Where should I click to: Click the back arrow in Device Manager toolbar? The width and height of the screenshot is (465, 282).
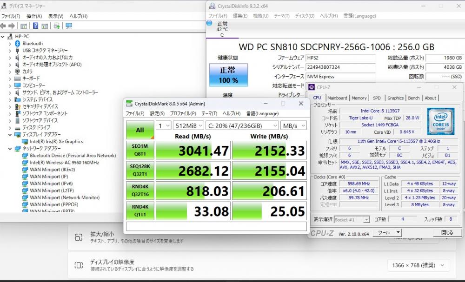pos(3,26)
